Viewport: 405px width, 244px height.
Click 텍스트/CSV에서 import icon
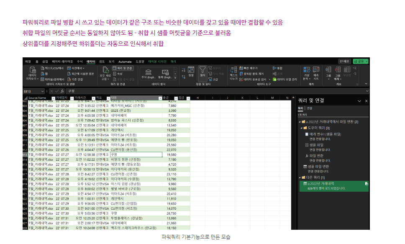43,68
